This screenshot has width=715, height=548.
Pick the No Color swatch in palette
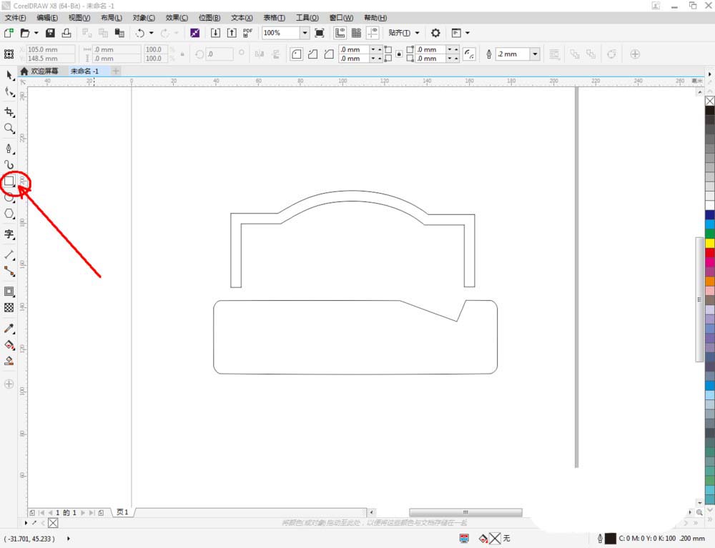tap(709, 101)
